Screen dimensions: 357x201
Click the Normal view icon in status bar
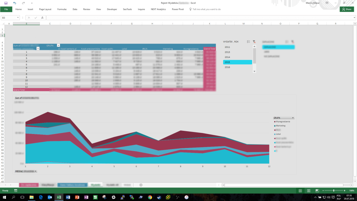pyautogui.click(x=301, y=191)
